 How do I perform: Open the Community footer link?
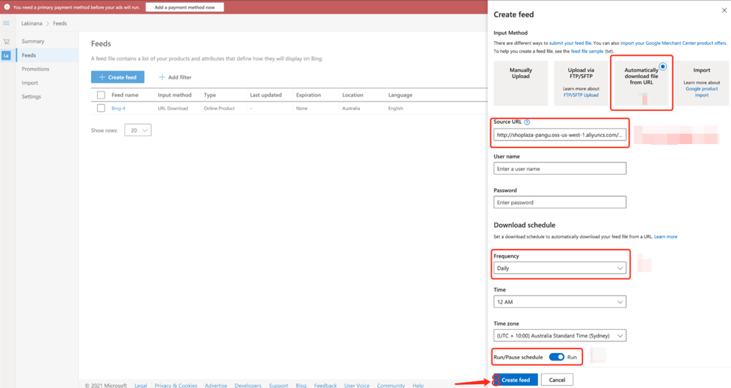(391, 386)
